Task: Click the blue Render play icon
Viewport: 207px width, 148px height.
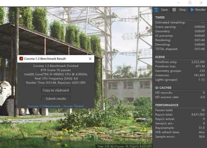Action: click(192, 10)
